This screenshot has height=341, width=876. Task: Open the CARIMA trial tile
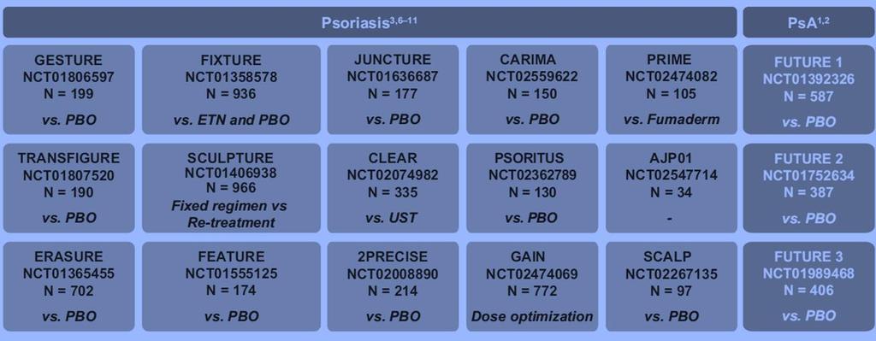coord(532,89)
